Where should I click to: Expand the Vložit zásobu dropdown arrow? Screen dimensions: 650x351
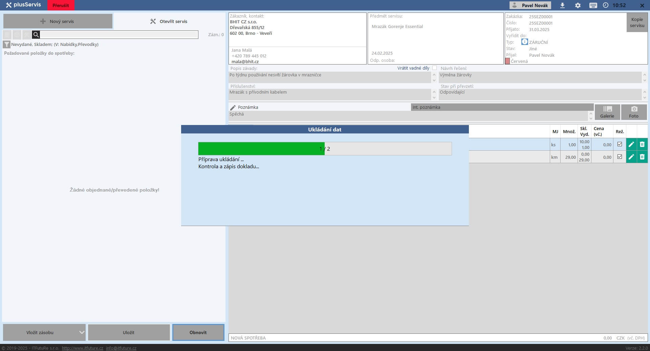[82, 332]
